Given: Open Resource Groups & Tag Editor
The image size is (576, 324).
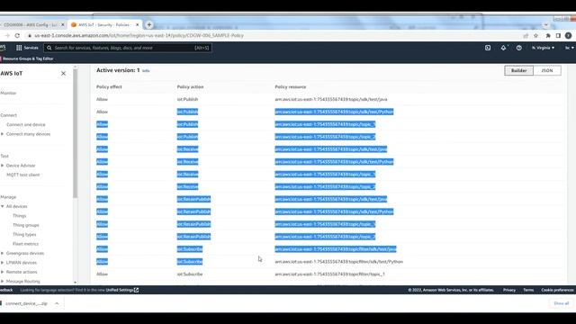Looking at the screenshot, I should coord(28,58).
